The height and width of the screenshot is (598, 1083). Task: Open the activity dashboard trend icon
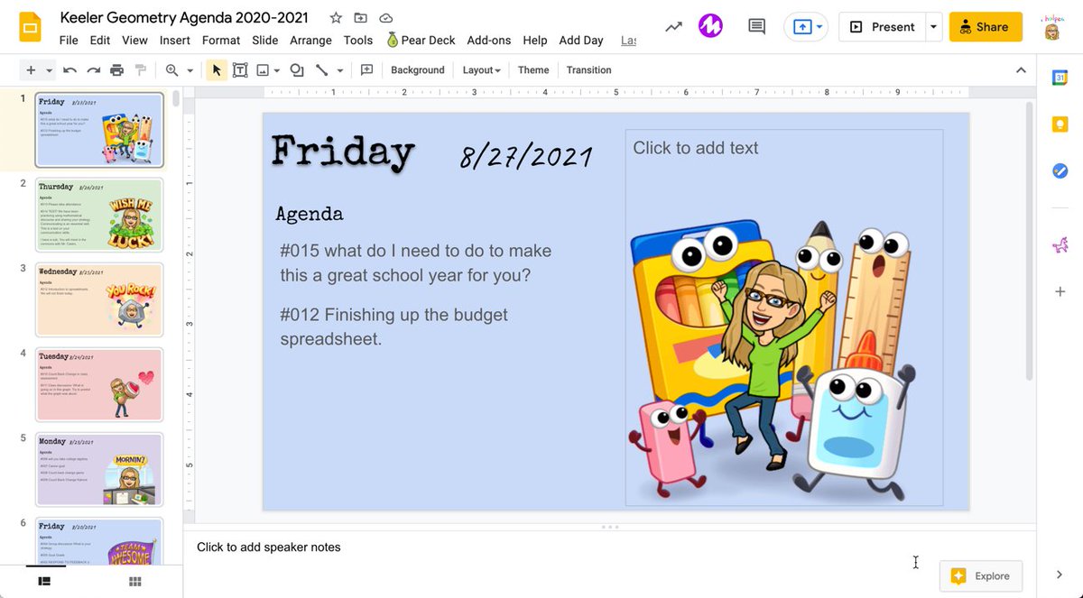pos(674,27)
